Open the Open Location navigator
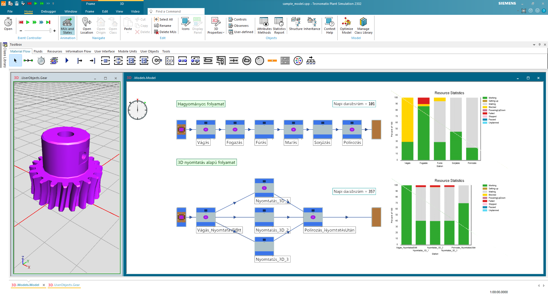The width and height of the screenshot is (548, 294). (87, 25)
